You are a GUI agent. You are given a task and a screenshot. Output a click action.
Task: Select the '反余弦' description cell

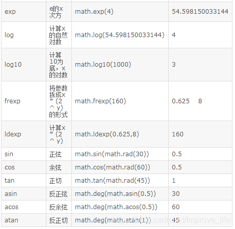tap(58, 207)
